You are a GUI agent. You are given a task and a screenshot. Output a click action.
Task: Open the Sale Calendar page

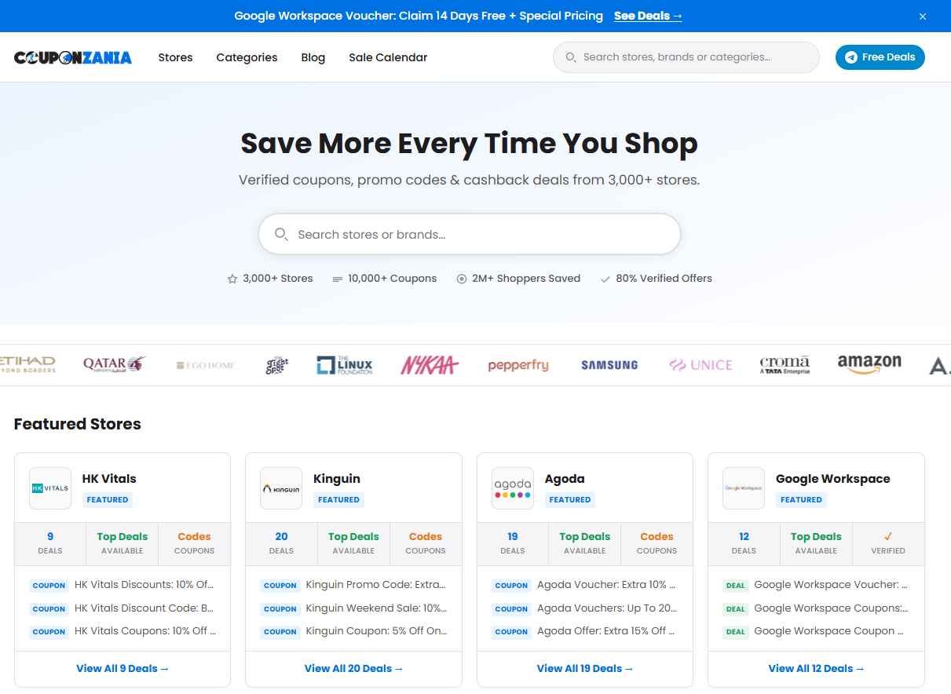pyautogui.click(x=388, y=57)
